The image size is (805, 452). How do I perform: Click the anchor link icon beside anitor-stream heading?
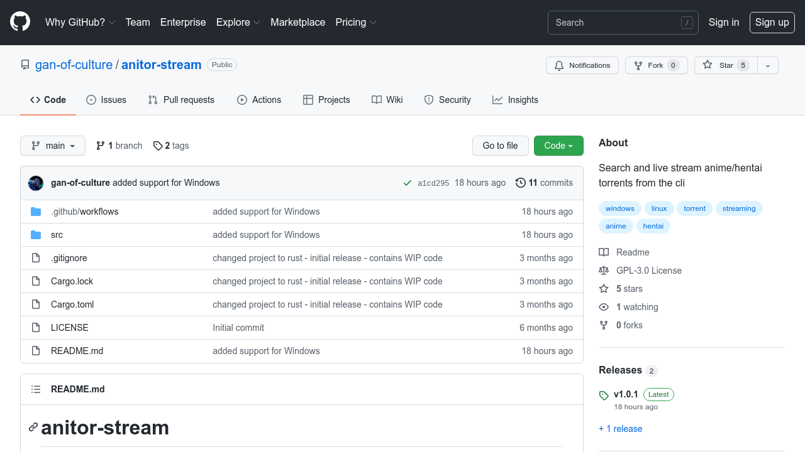pos(33,428)
